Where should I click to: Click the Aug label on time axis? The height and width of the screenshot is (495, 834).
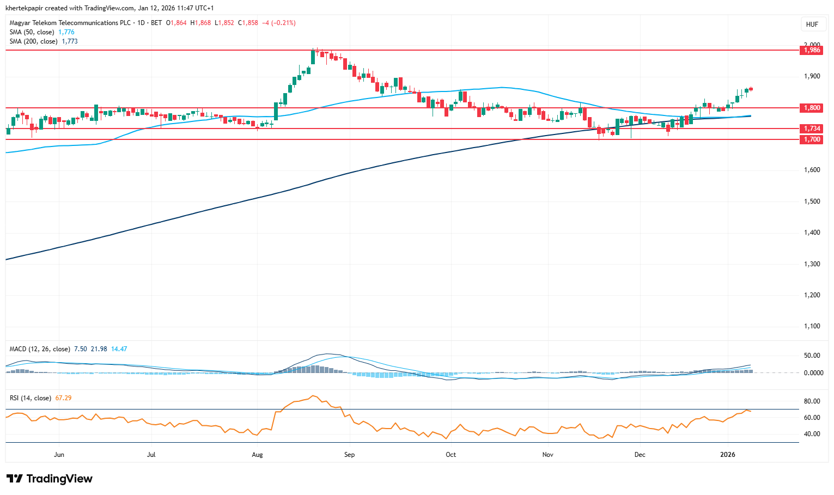257,455
